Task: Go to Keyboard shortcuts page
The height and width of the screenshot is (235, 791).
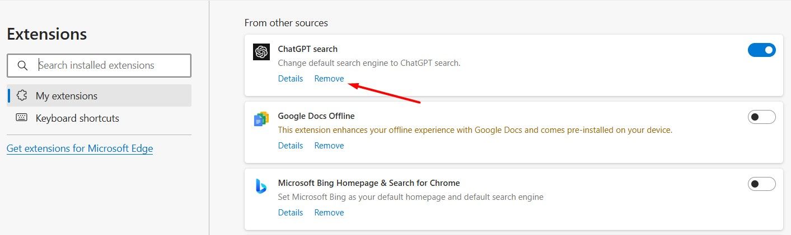Action: point(77,118)
